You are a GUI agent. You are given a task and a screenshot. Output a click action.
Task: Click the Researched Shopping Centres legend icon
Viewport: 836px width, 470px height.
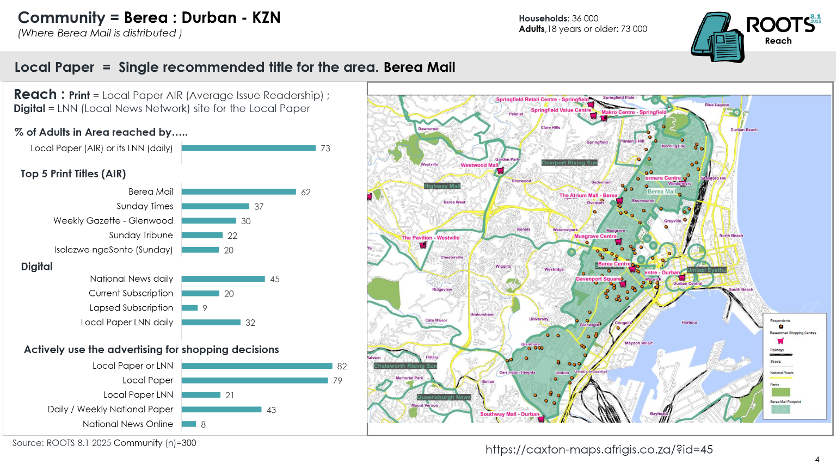[x=780, y=341]
